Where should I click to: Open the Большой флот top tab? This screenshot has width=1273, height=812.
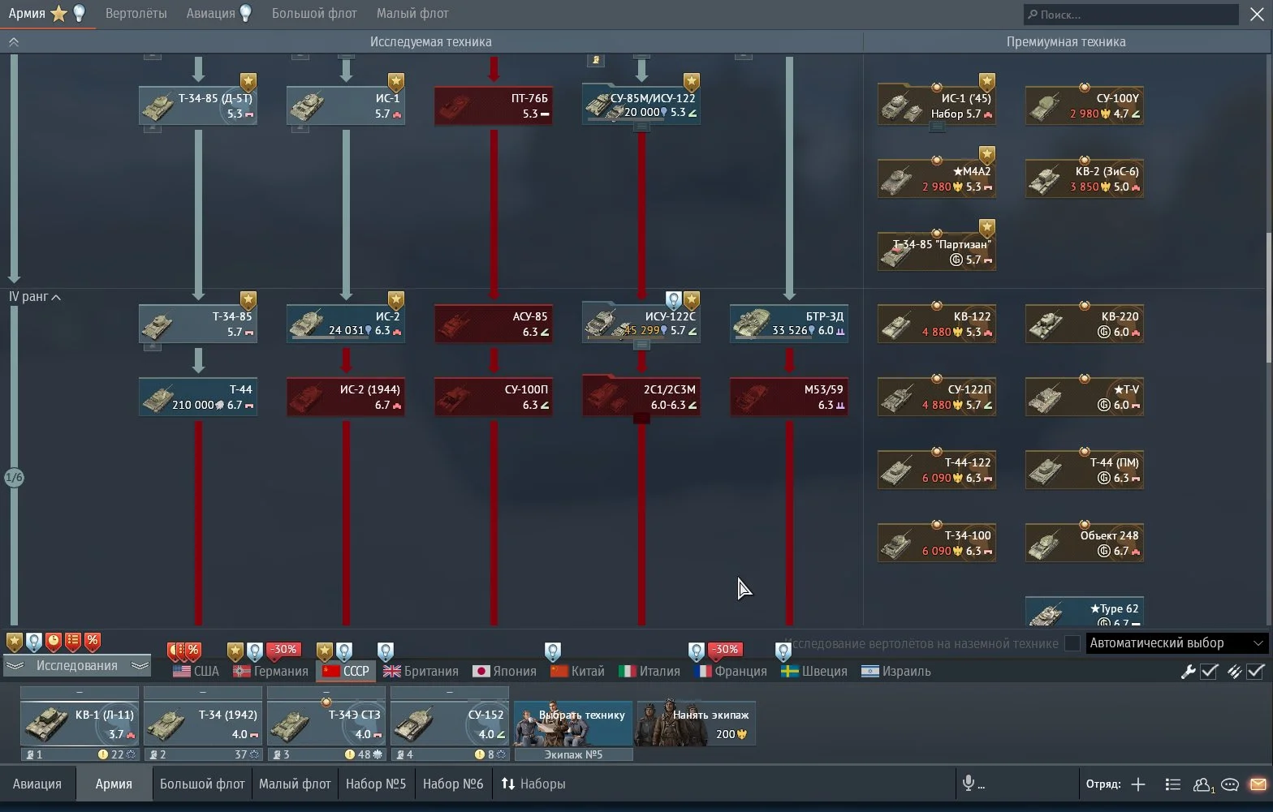tap(314, 14)
